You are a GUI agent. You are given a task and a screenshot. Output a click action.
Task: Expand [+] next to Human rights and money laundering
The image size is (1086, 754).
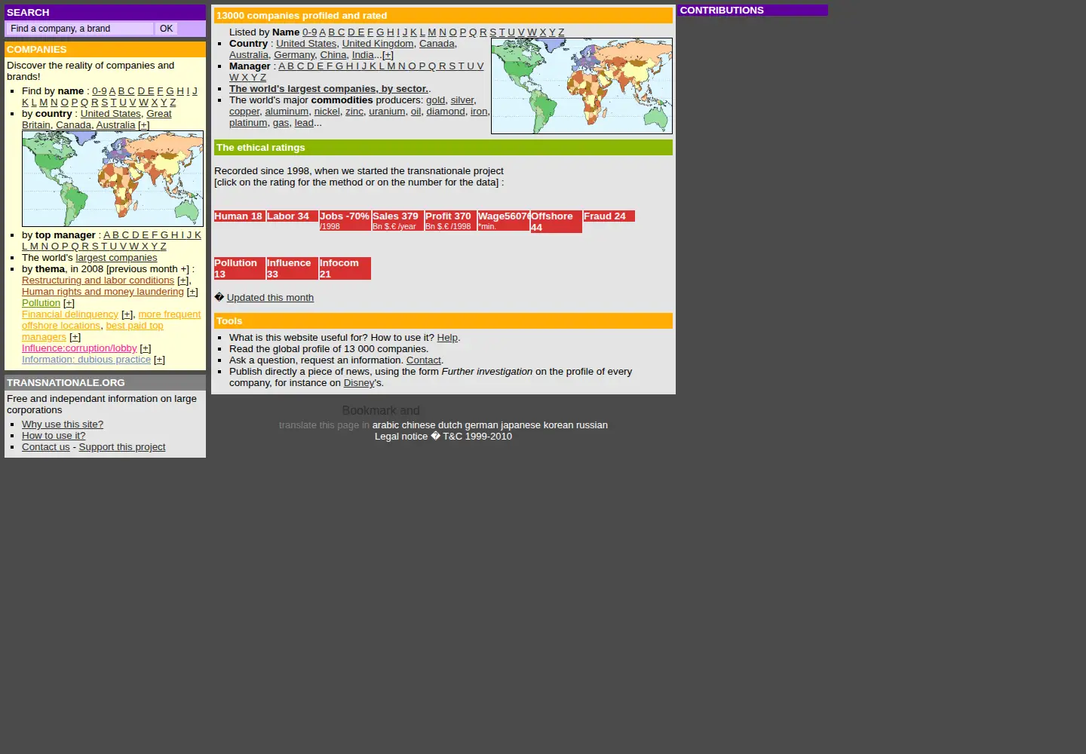tap(192, 292)
